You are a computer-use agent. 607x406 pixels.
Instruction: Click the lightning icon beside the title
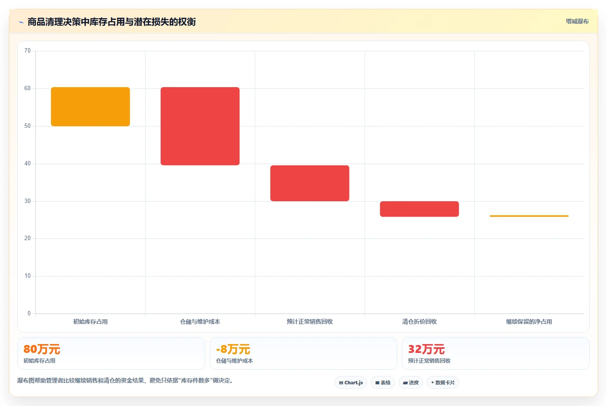21,22
